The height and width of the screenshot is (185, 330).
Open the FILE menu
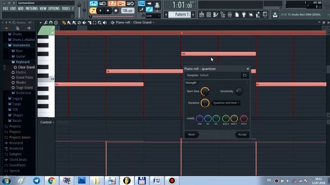6,9
